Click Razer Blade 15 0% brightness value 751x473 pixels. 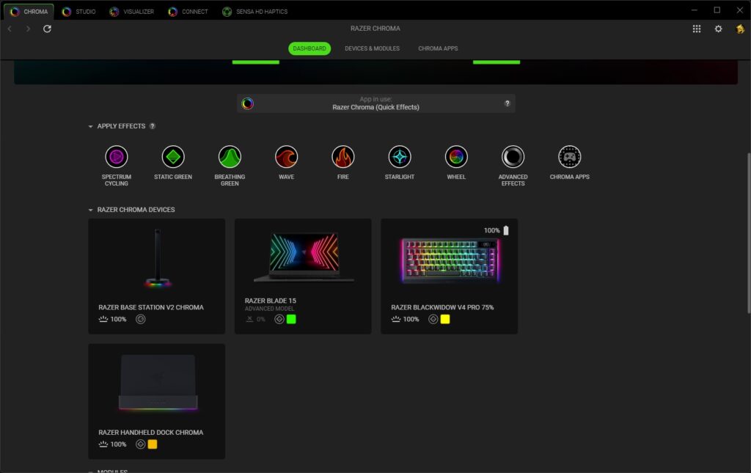click(261, 319)
